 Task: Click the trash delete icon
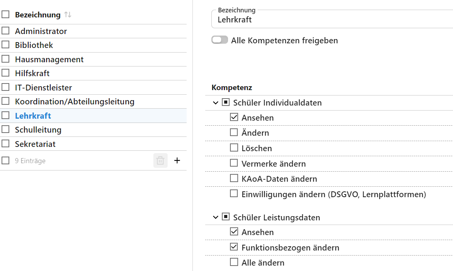160,160
